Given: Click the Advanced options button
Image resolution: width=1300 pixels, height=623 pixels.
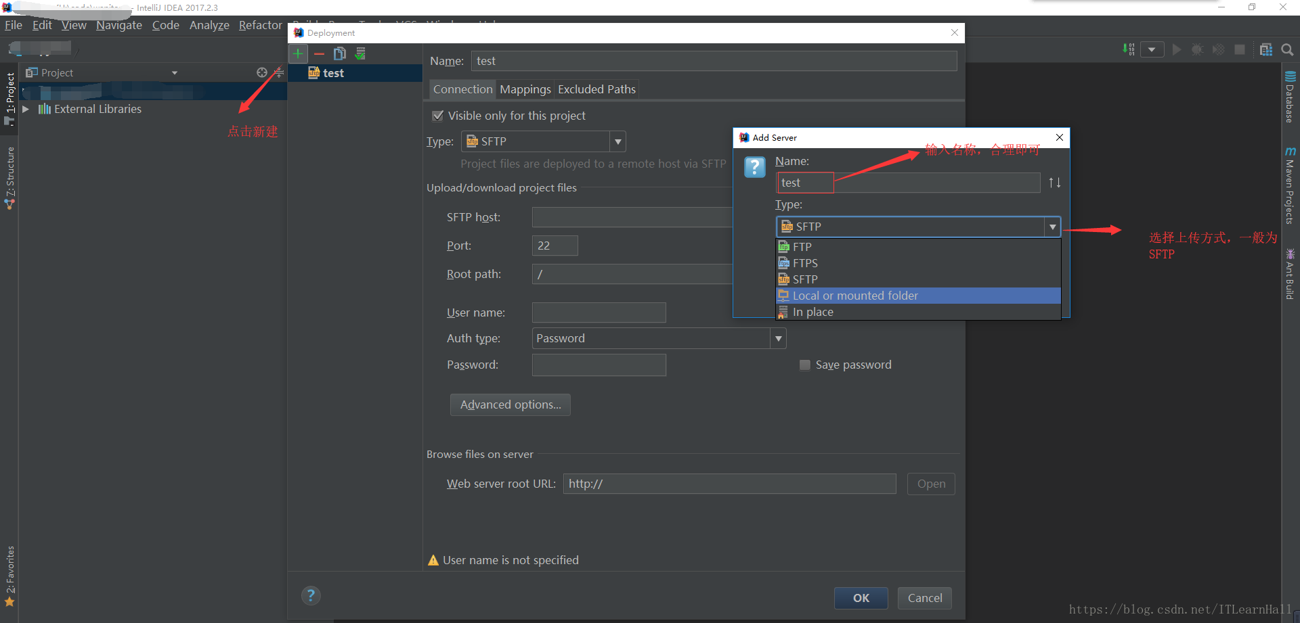Looking at the screenshot, I should [x=511, y=405].
